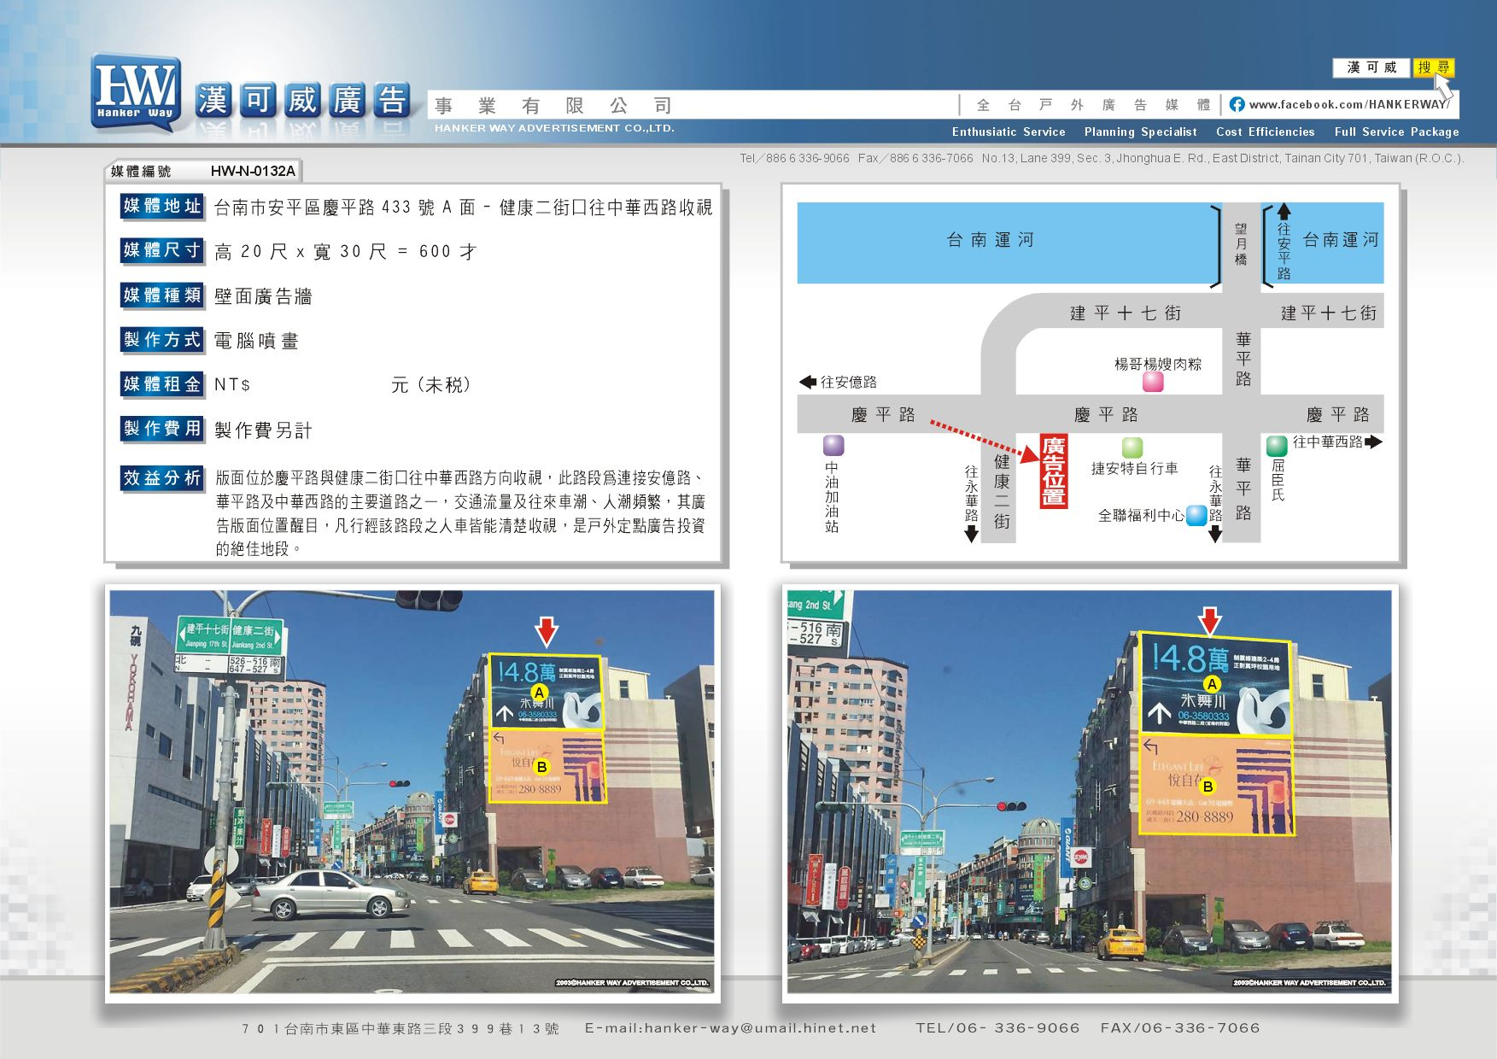
Task: Click the 媒體地址 label
Action: pos(162,206)
